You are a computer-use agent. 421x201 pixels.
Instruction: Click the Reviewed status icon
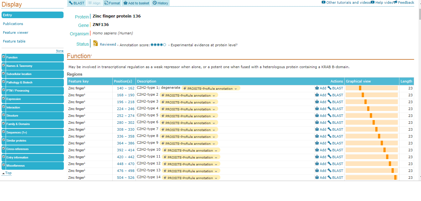point(96,43)
